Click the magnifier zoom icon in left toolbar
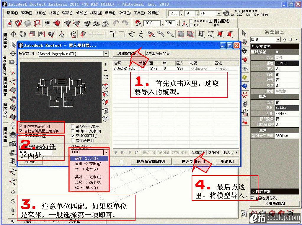Image resolution: width=302 pixels, height=225 pixels. tap(13, 210)
